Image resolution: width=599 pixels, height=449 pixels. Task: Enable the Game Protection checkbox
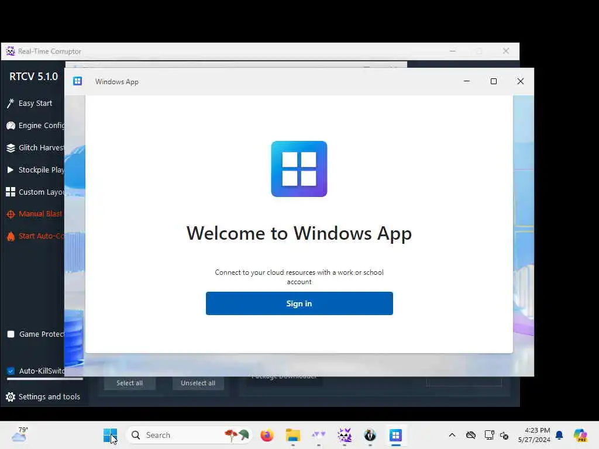tap(11, 334)
